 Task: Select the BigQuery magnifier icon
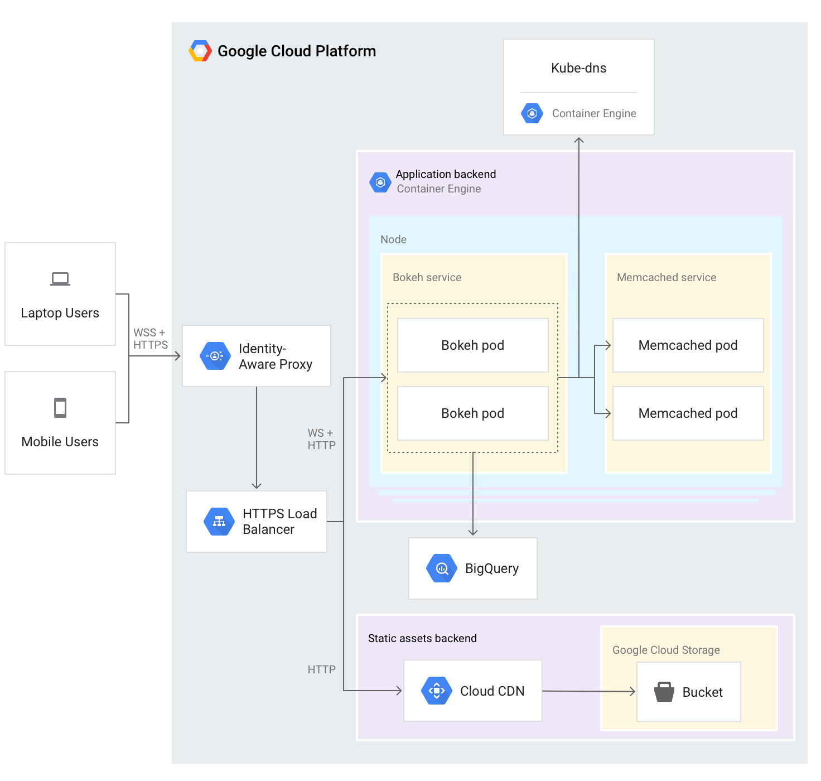pyautogui.click(x=441, y=568)
